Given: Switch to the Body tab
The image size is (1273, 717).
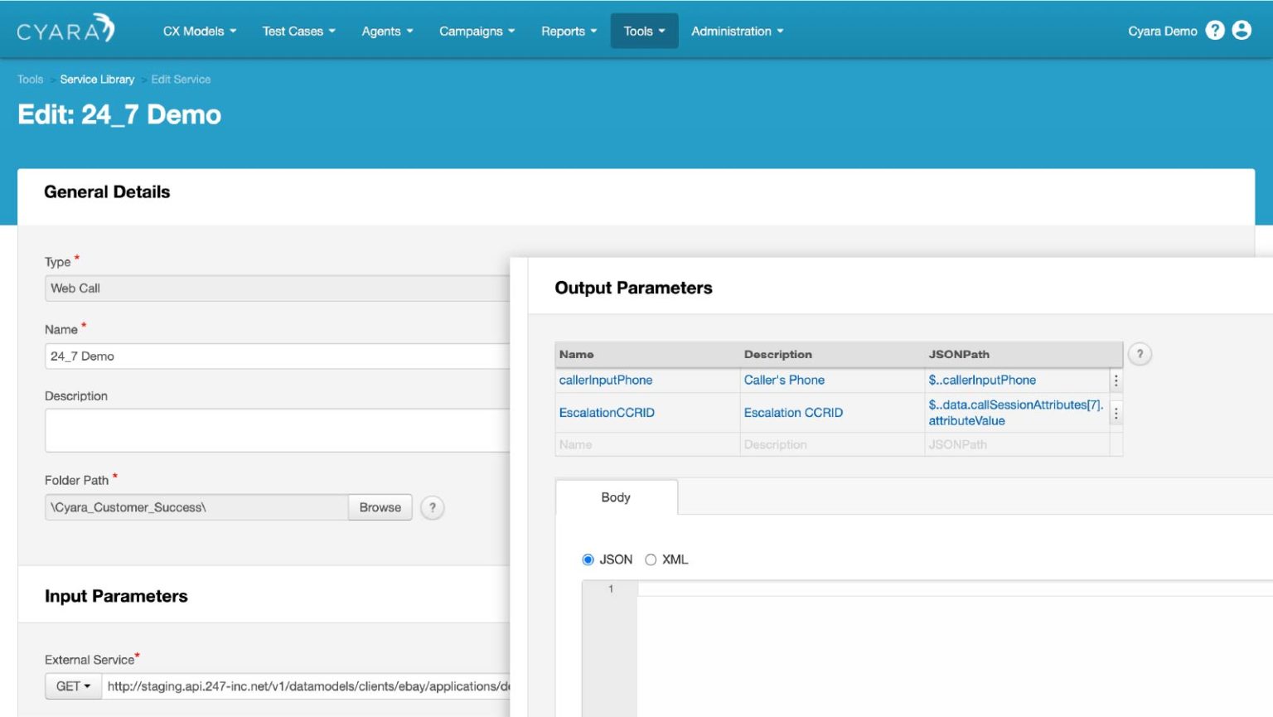Looking at the screenshot, I should click(616, 497).
